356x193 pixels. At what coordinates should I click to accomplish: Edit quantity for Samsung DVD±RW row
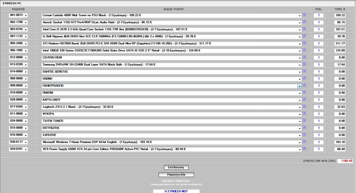click(319, 65)
